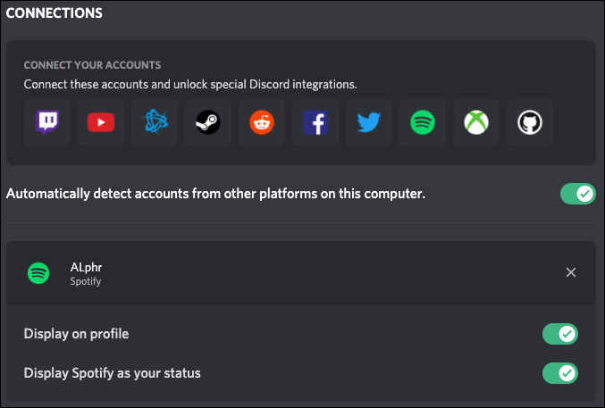Click 'Display Spotify as your status' label
The height and width of the screenshot is (408, 605).
tap(113, 373)
